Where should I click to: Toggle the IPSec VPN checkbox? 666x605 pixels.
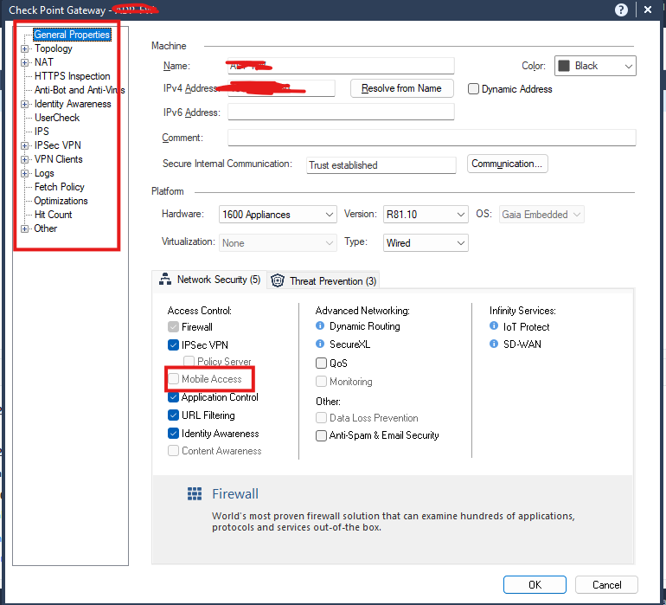click(x=173, y=344)
